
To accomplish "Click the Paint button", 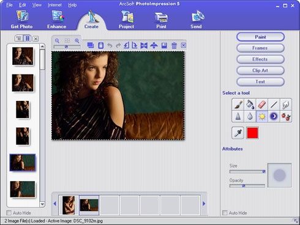I will pos(260,37).
